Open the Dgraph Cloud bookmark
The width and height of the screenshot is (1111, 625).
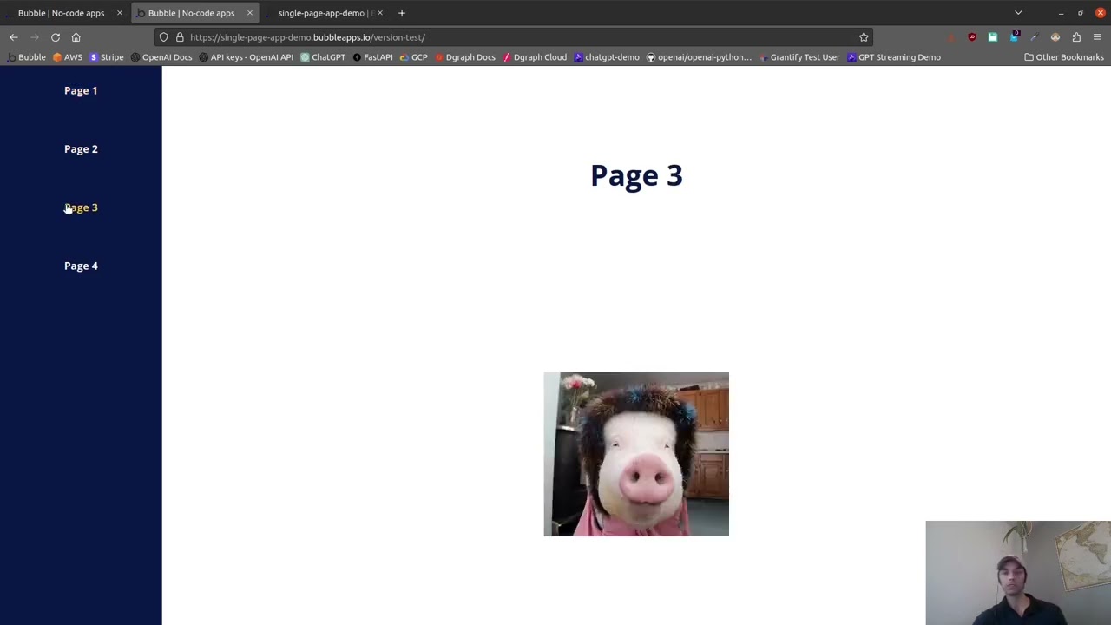[535, 57]
